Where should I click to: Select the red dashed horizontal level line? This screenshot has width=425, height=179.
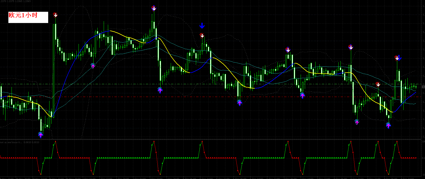coord(211,97)
